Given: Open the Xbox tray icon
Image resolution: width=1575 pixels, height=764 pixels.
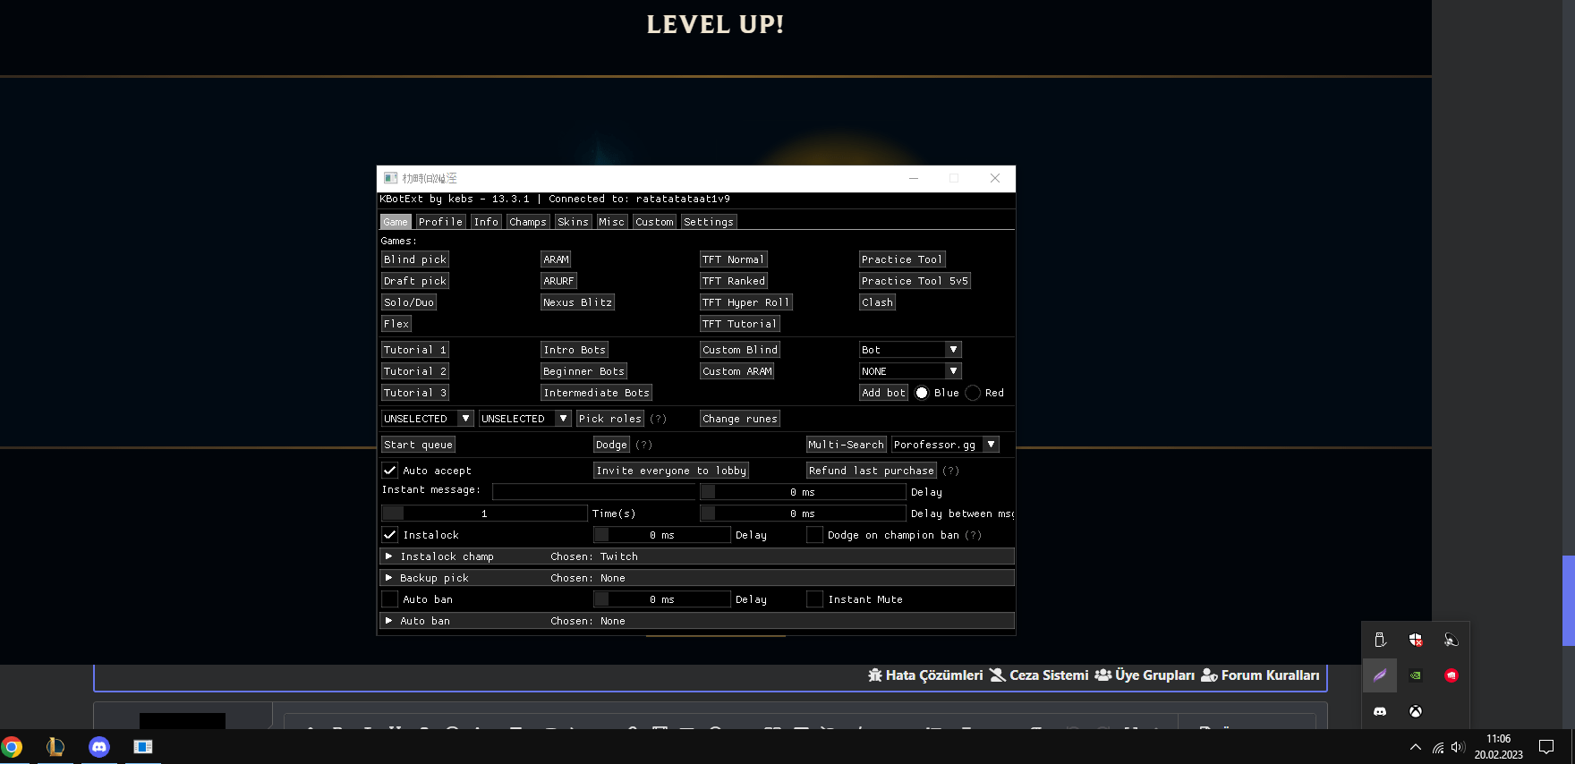Looking at the screenshot, I should pos(1416,711).
